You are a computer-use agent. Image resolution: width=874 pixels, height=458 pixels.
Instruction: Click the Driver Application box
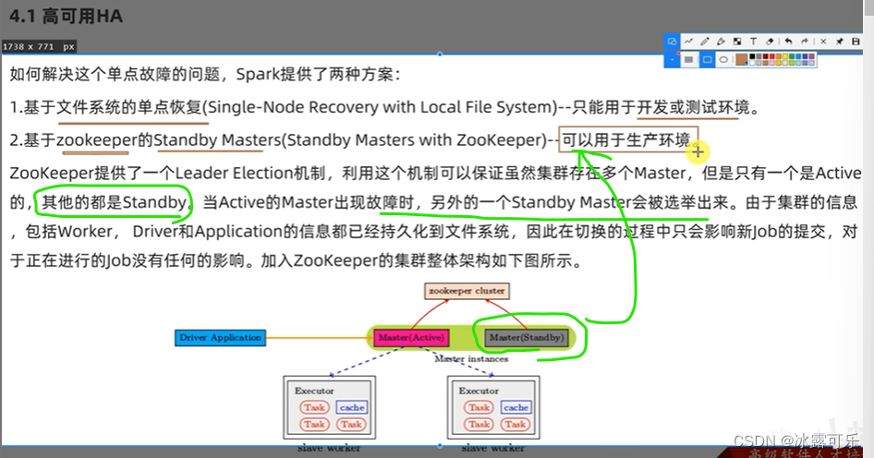click(x=220, y=338)
